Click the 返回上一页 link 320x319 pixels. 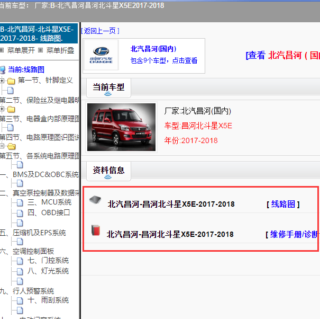tap(100, 31)
